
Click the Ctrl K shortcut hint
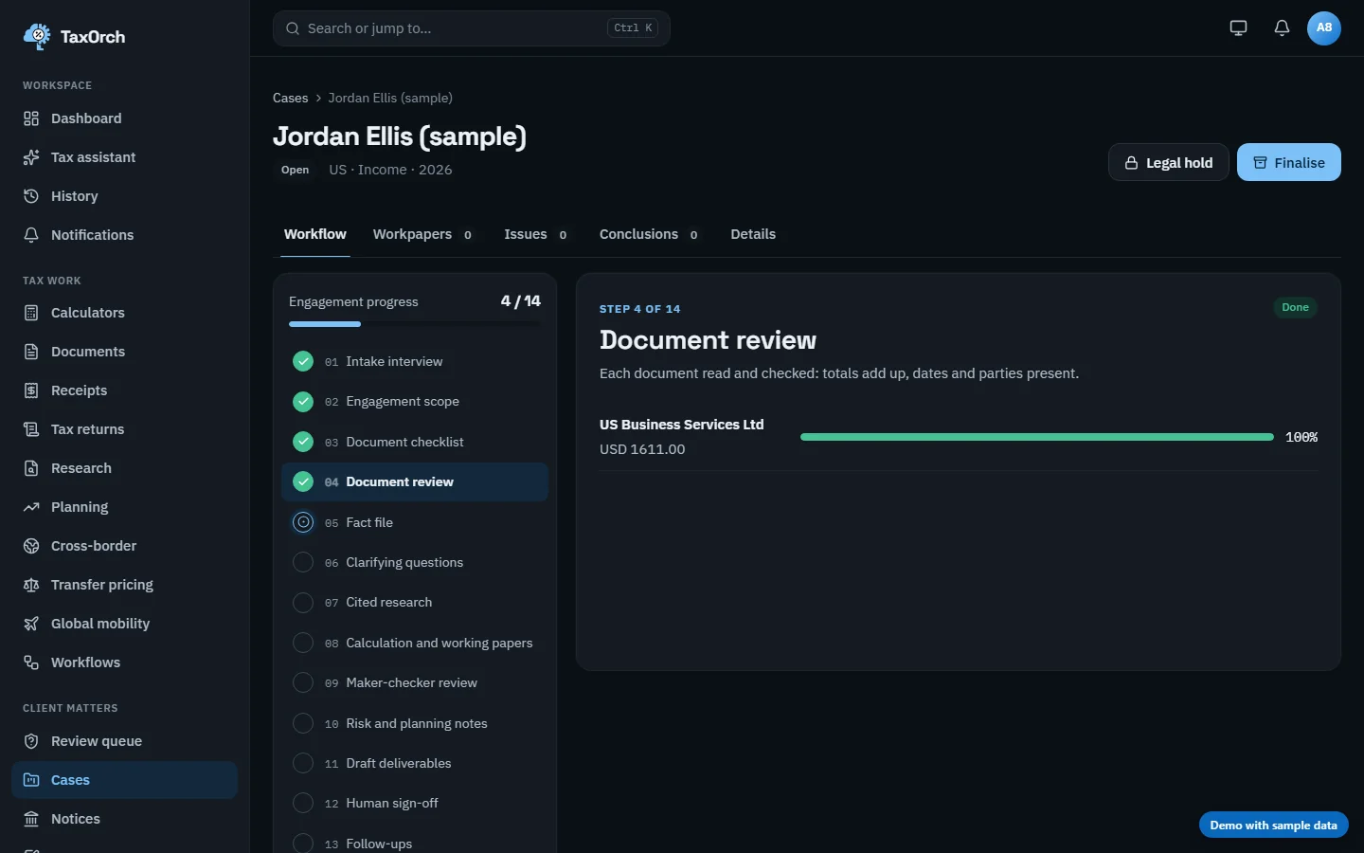point(633,28)
